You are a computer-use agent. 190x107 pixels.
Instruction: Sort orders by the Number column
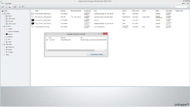[37, 11]
